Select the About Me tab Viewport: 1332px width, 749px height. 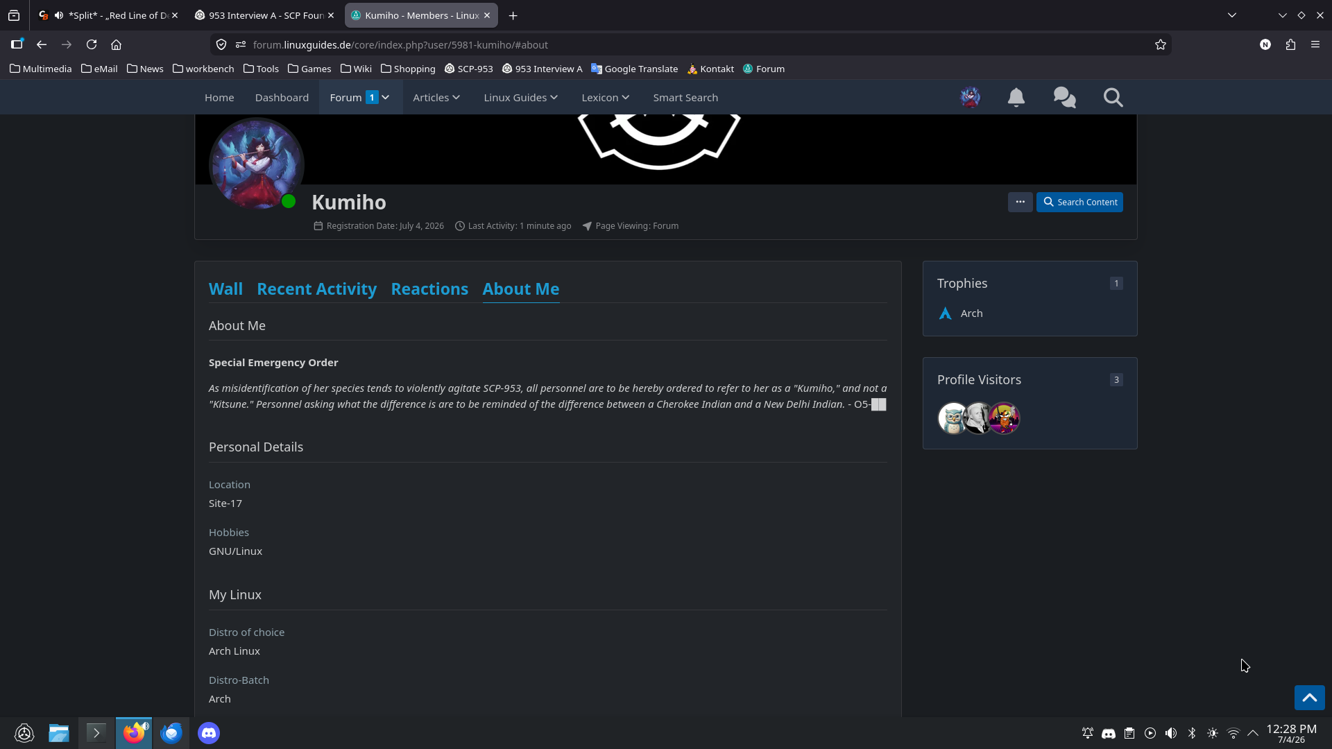[x=521, y=289]
